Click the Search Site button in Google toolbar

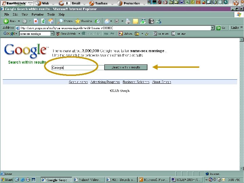(x=91, y=34)
